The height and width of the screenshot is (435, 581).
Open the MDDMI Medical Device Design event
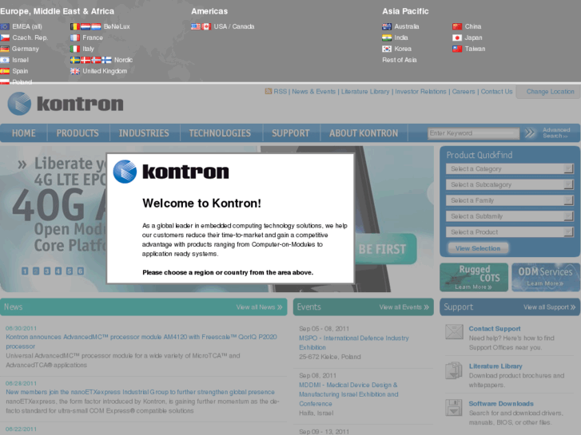(348, 394)
